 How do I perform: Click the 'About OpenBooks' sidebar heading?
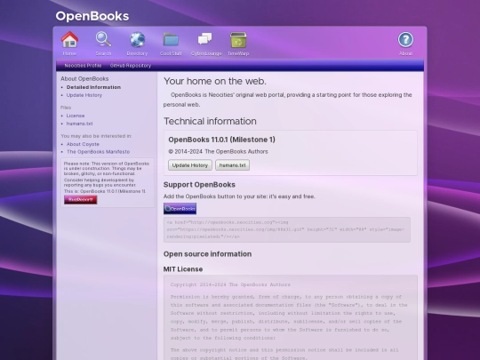84,79
